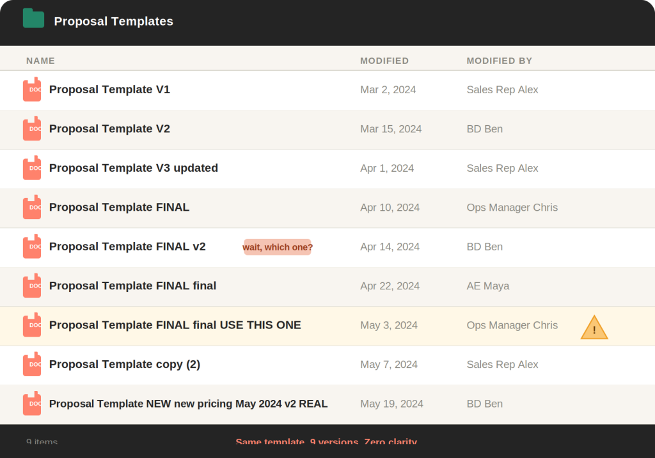Click the DOC icon beside Proposal Template V2
Screen dimensions: 655x458
[x=32, y=129]
